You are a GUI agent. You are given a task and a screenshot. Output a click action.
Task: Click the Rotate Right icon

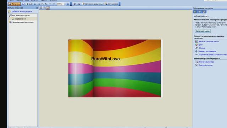tap(79, 4)
